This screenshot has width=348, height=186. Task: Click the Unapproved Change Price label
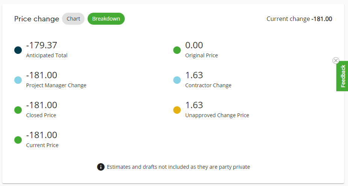[x=217, y=115]
